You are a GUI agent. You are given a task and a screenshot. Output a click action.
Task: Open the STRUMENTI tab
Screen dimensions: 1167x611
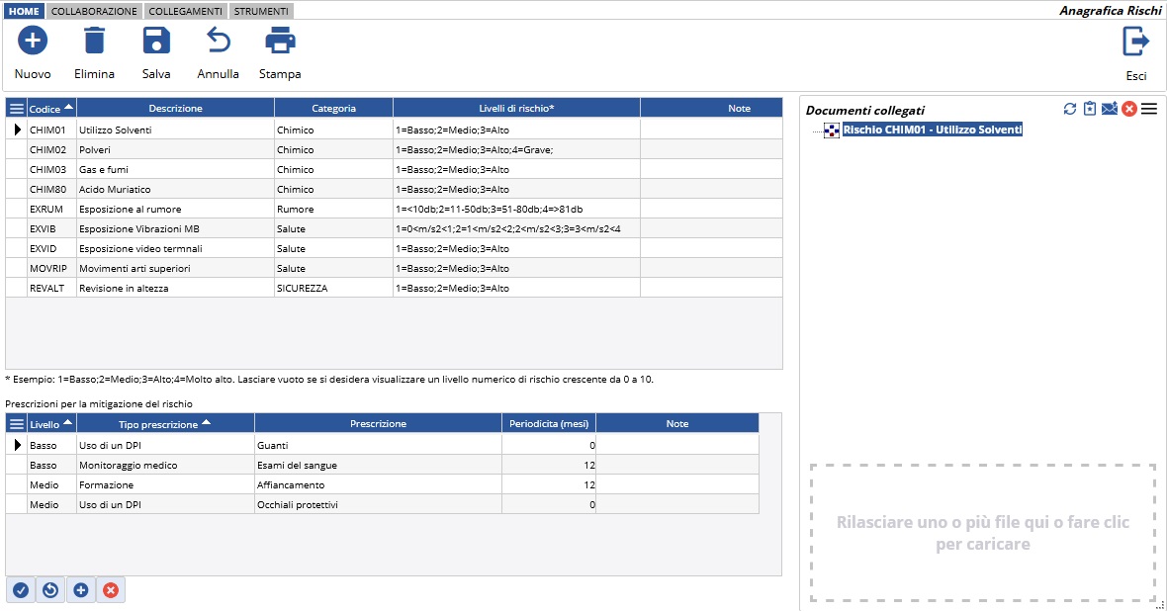pyautogui.click(x=261, y=12)
